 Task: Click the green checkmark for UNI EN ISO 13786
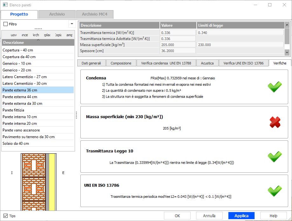(275, 191)
